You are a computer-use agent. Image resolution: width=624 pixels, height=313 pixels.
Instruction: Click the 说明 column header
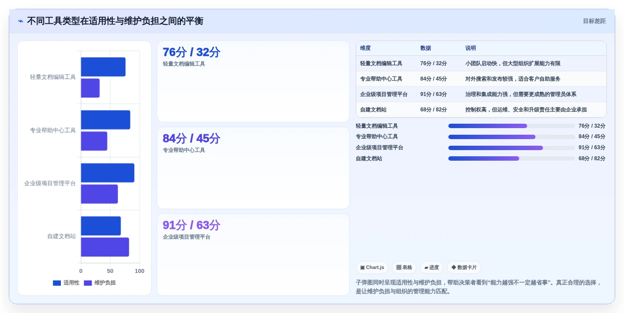point(471,48)
